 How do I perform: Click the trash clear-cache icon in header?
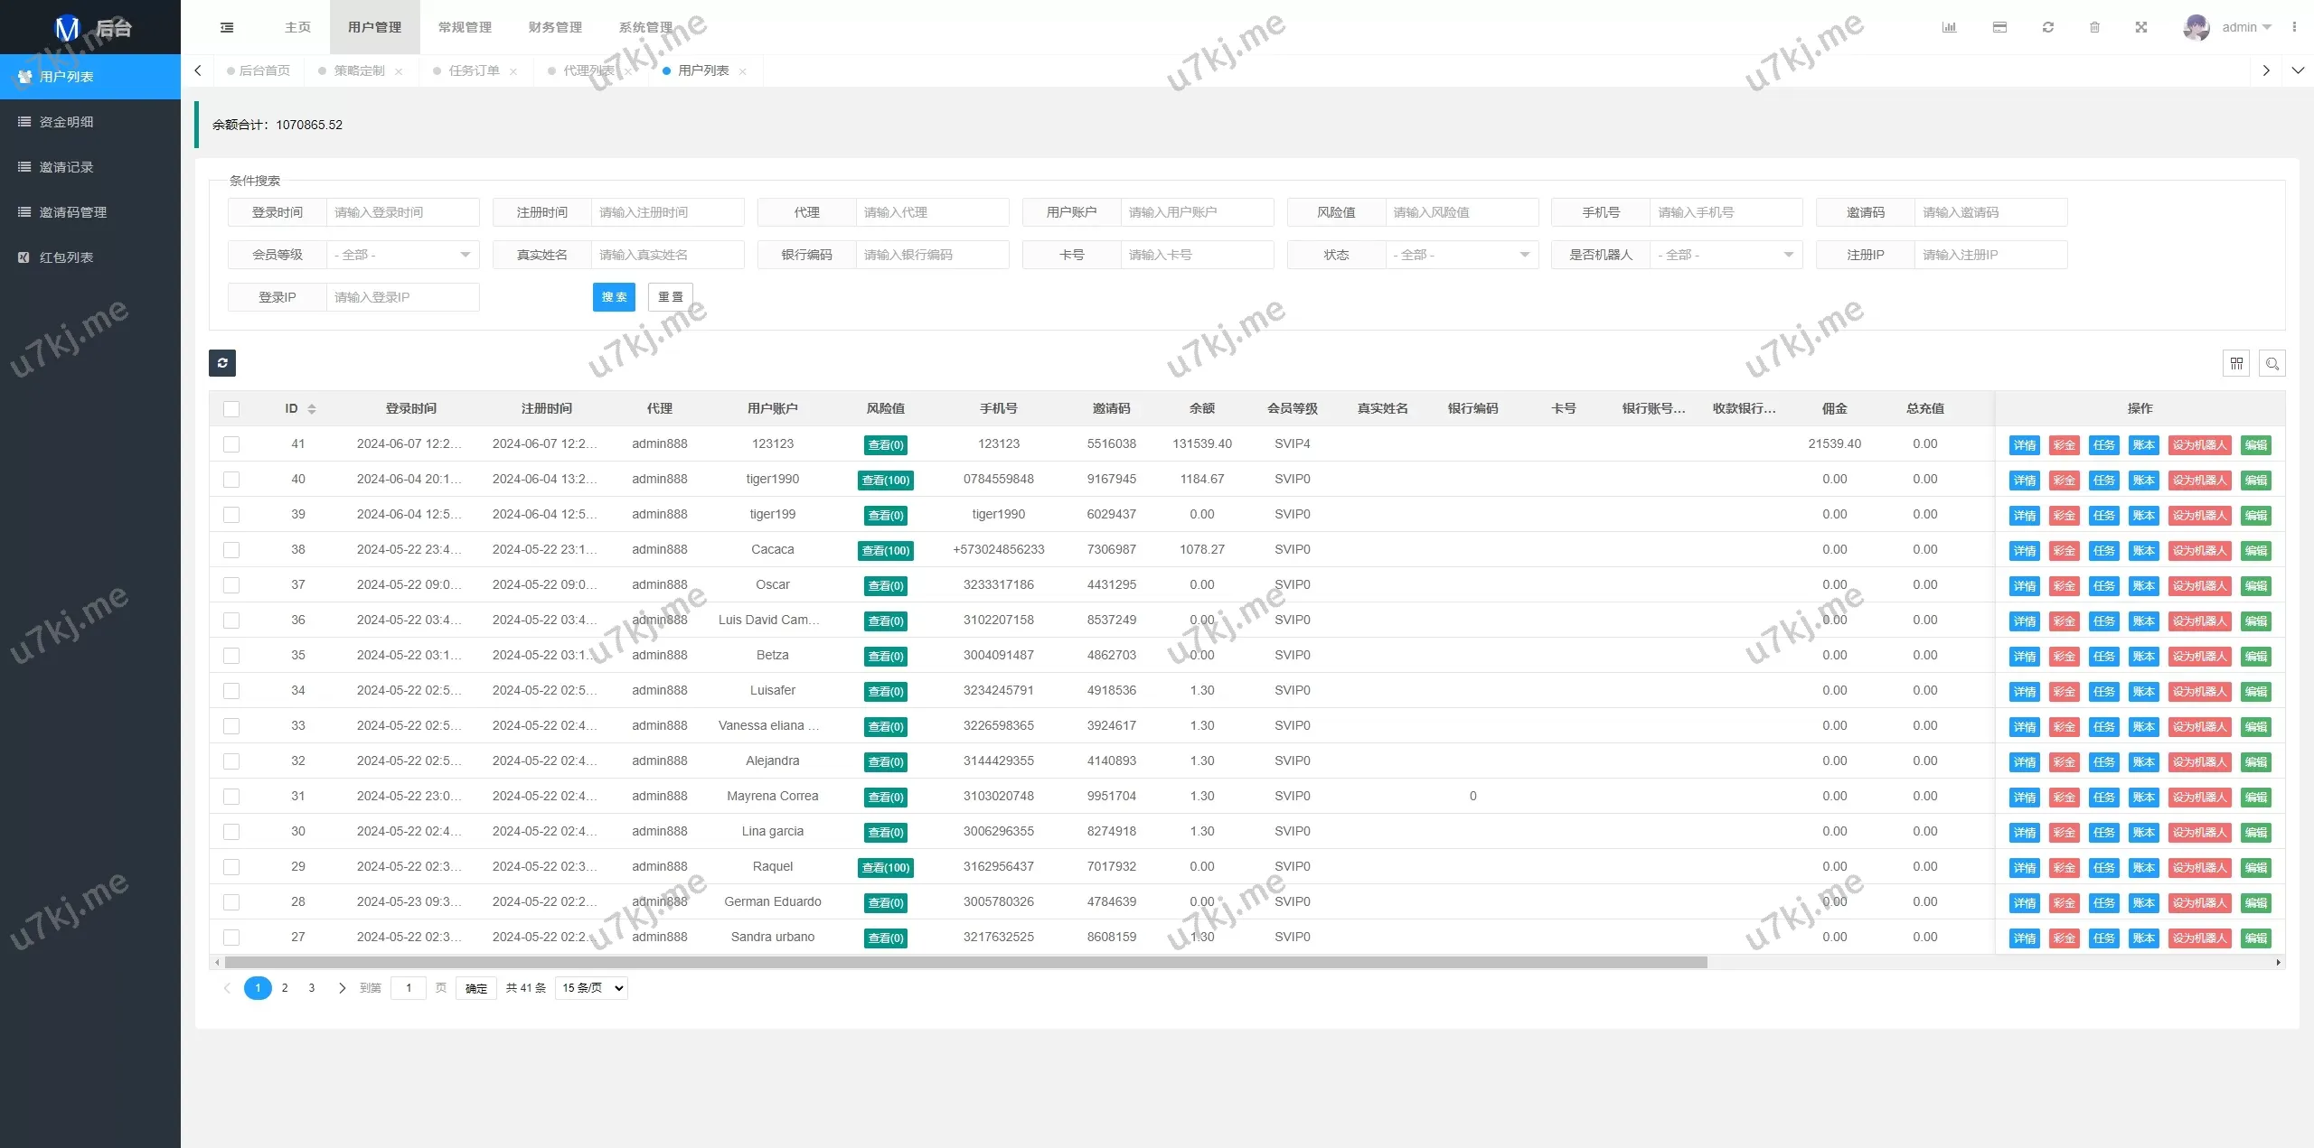(x=2094, y=27)
